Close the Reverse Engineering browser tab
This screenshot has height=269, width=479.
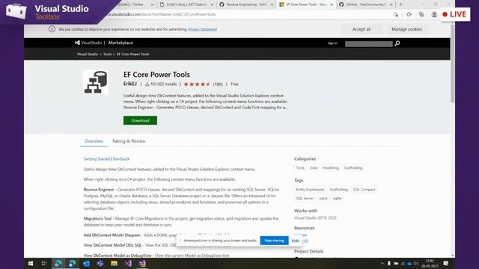272,4
